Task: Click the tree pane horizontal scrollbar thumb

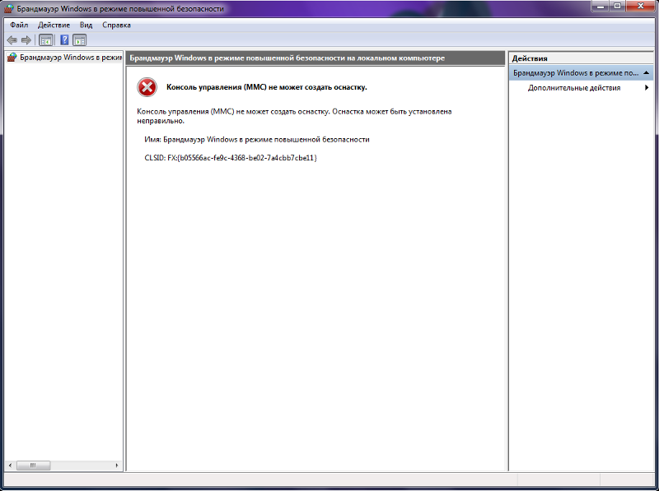Action: point(34,465)
